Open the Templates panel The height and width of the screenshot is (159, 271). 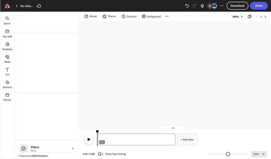[x=7, y=46]
